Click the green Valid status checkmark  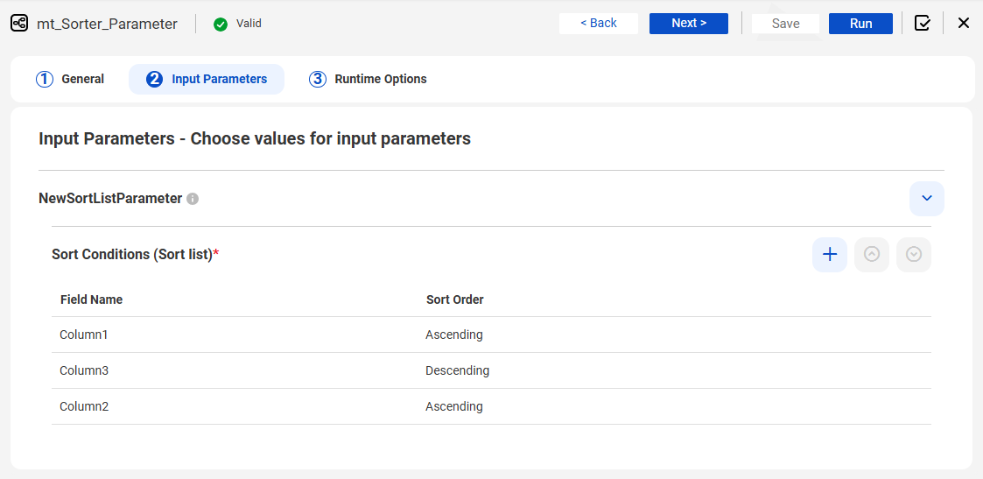tap(220, 24)
